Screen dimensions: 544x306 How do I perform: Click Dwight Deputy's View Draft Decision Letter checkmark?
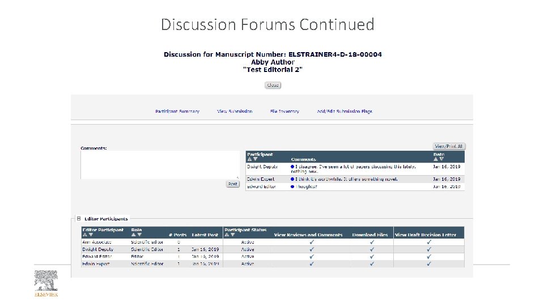click(x=429, y=249)
